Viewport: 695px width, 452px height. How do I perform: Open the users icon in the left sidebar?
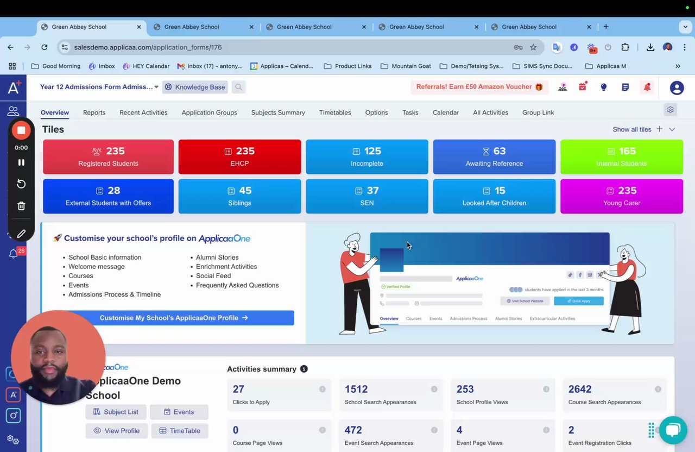pos(13,111)
